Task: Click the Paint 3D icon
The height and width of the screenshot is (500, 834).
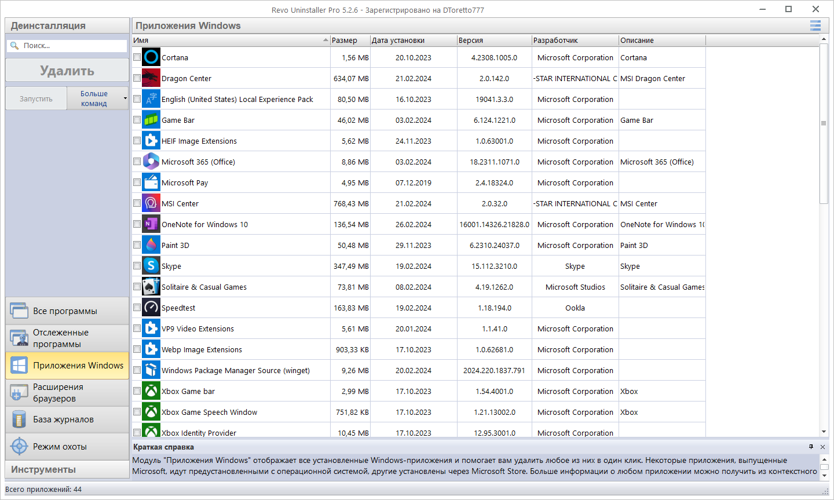Action: pyautogui.click(x=151, y=245)
